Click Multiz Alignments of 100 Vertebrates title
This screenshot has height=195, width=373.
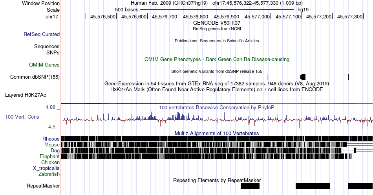click(x=217, y=133)
